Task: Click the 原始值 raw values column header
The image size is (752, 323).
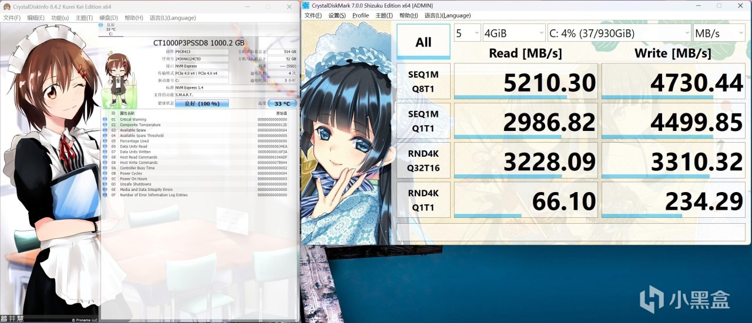Action: tap(281, 113)
